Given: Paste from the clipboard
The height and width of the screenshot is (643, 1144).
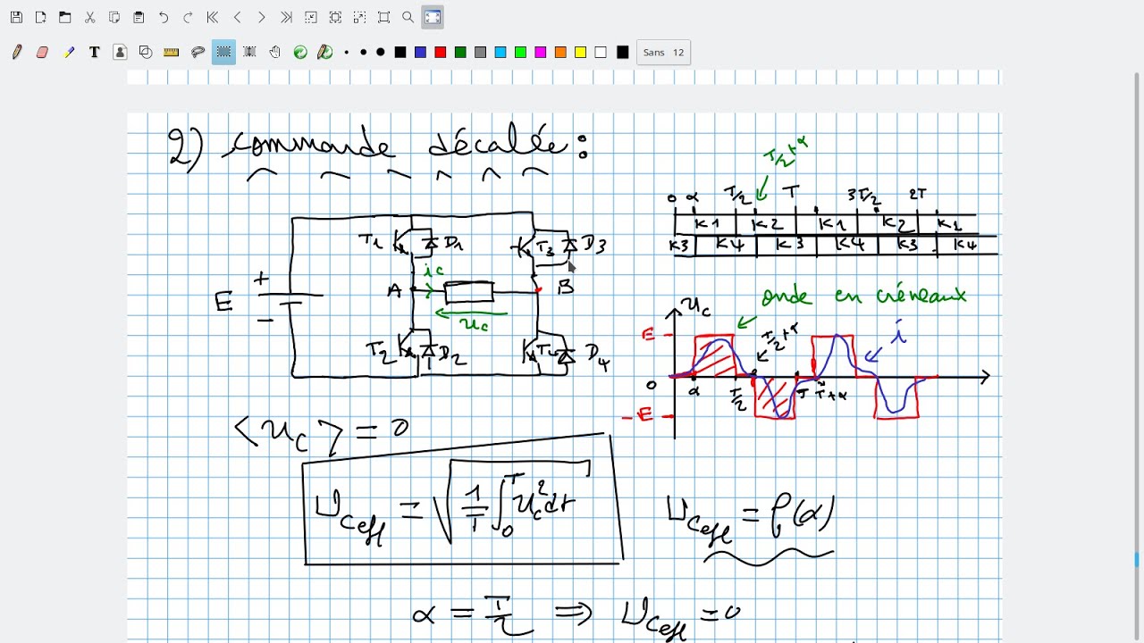Looking at the screenshot, I should pyautogui.click(x=139, y=17).
